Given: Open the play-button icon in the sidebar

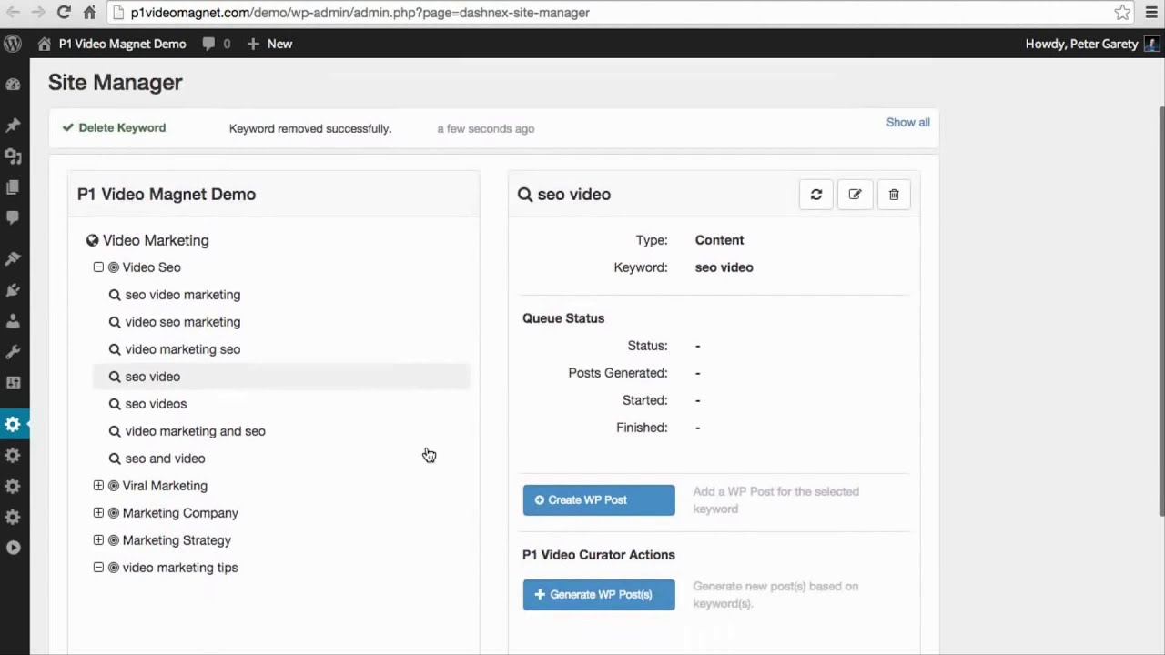Looking at the screenshot, I should point(13,548).
